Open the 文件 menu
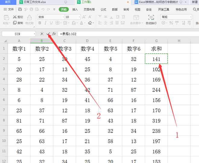This screenshot has height=163, width=199. pyautogui.click(x=9, y=9)
